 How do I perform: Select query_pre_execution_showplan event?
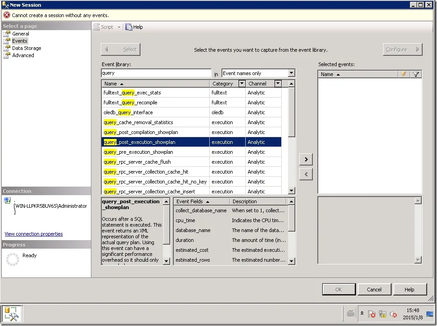(191, 152)
